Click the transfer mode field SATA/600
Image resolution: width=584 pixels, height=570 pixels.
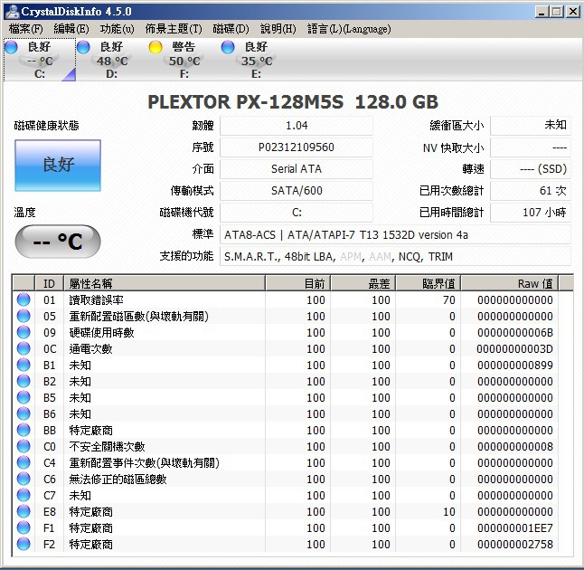coord(297,191)
